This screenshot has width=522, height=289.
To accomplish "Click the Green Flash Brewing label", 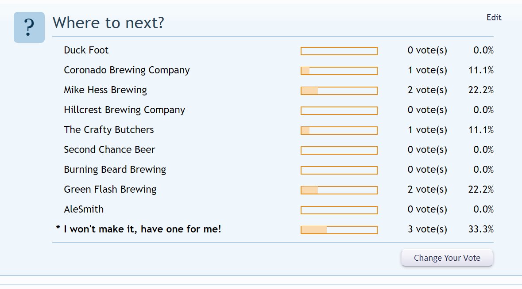I will tap(110, 190).
